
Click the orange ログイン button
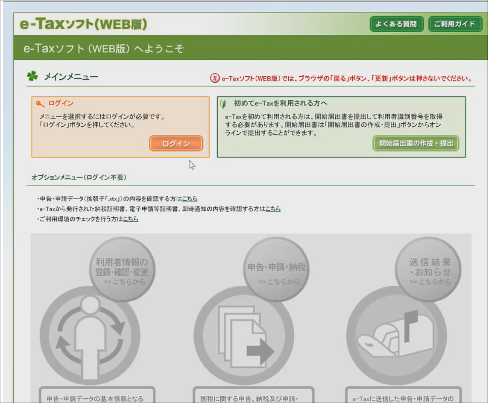pyautogui.click(x=176, y=143)
